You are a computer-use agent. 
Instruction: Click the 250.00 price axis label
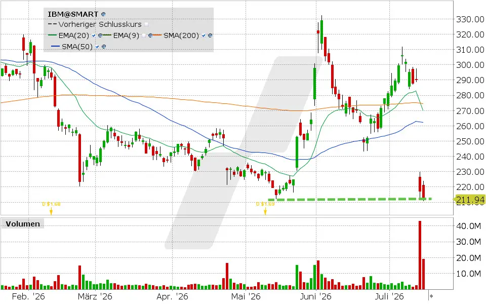coord(470,141)
